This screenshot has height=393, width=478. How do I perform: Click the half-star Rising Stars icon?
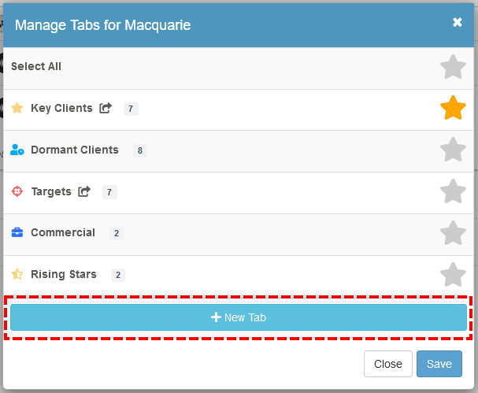(x=17, y=274)
